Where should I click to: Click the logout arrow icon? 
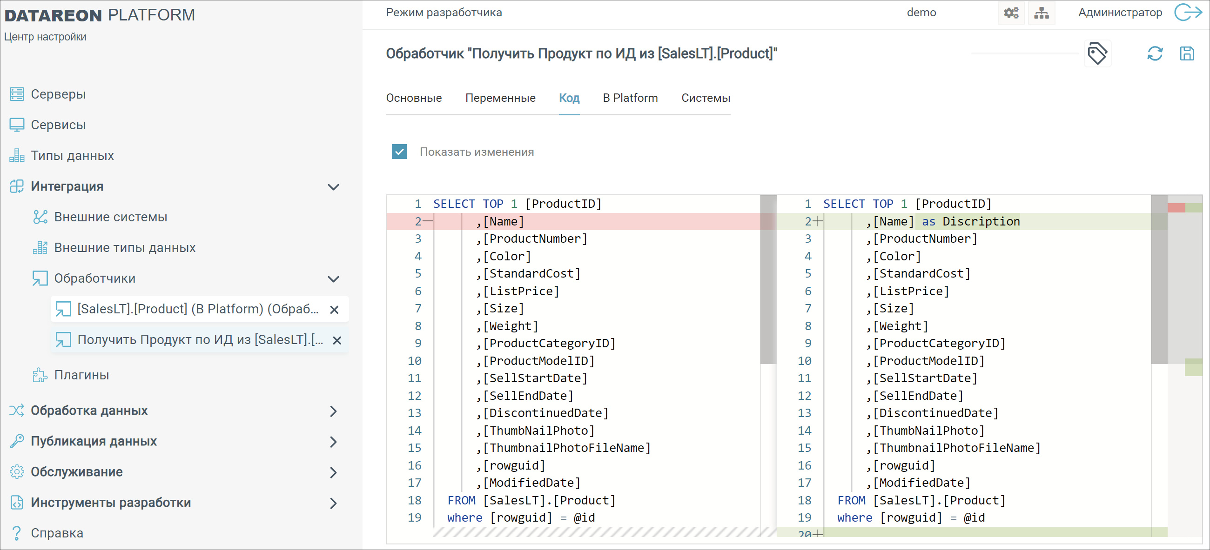[1188, 13]
